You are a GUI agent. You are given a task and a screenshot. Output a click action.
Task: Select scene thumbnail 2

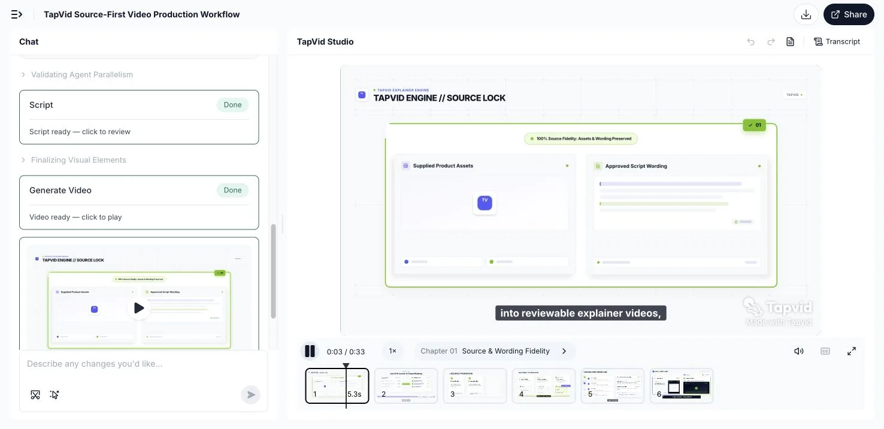click(x=406, y=386)
